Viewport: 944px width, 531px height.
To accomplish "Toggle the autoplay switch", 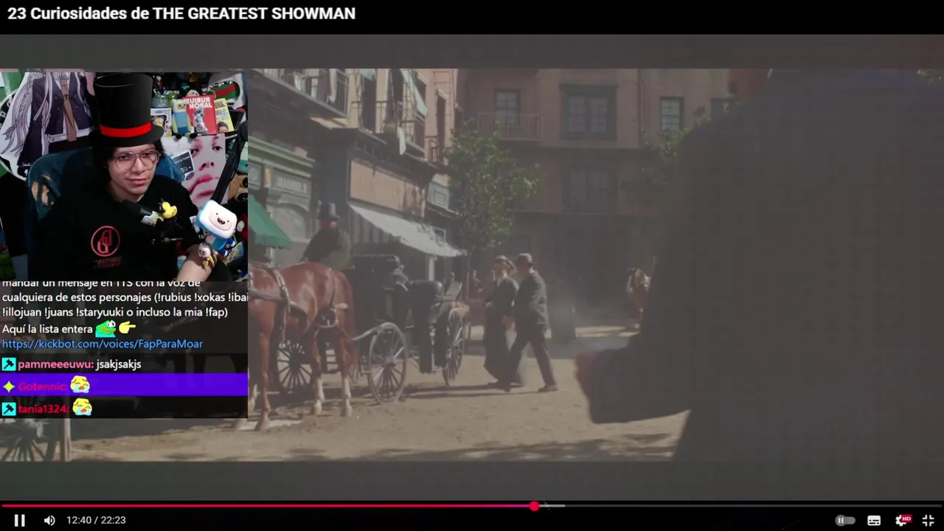I will (x=845, y=520).
